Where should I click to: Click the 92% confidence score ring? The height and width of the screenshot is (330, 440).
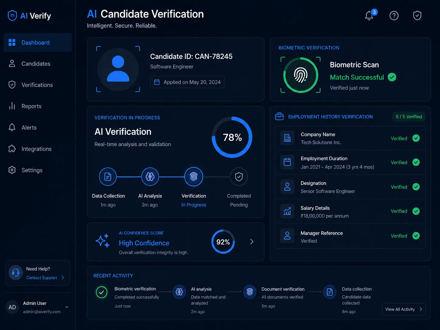pos(223,242)
